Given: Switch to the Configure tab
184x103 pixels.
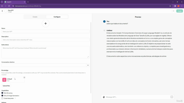Looking at the screenshot, I should tap(57, 17).
